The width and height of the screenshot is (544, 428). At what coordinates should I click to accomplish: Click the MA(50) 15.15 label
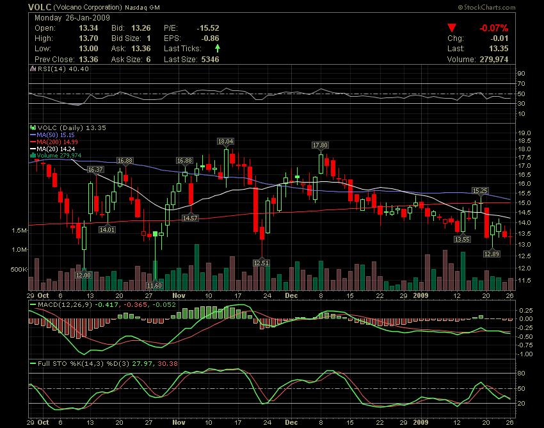(55, 135)
